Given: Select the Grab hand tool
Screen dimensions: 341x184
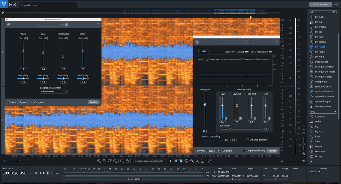Looking at the screenshot, I should click(127, 161).
